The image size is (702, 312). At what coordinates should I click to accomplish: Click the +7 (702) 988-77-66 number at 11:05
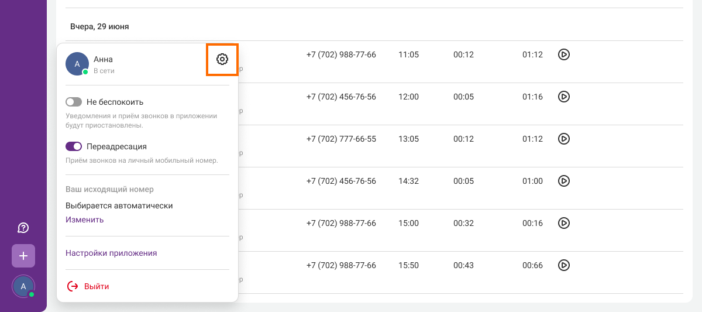341,54
